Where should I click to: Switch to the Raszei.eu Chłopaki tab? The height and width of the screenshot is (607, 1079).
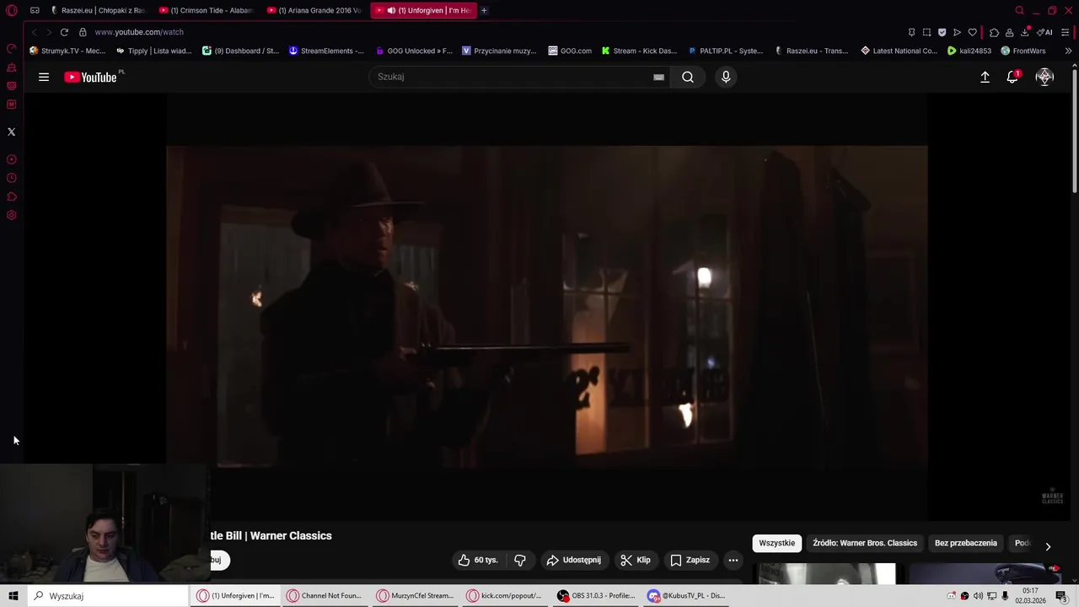(98, 10)
